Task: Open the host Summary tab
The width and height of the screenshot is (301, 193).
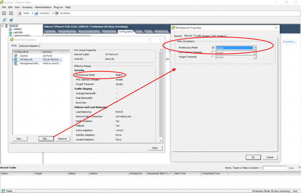Action: click(51, 32)
